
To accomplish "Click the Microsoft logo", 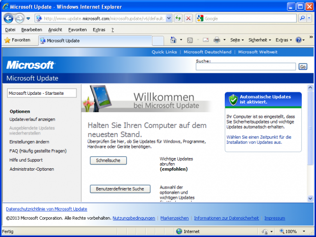I will (31, 65).
